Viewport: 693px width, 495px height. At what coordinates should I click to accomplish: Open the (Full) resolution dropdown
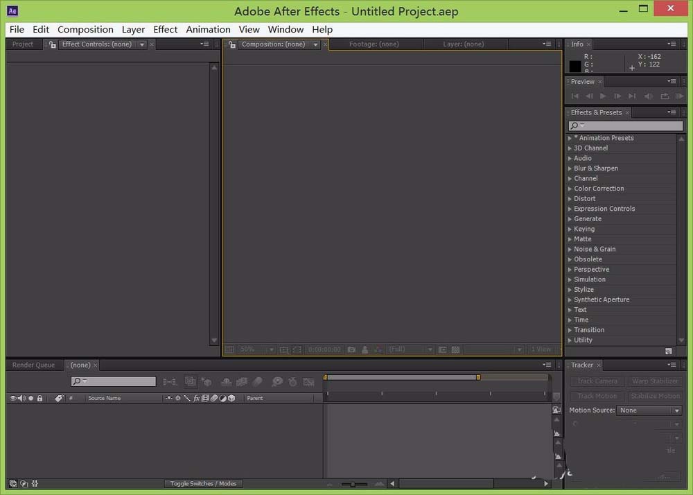[x=410, y=349]
